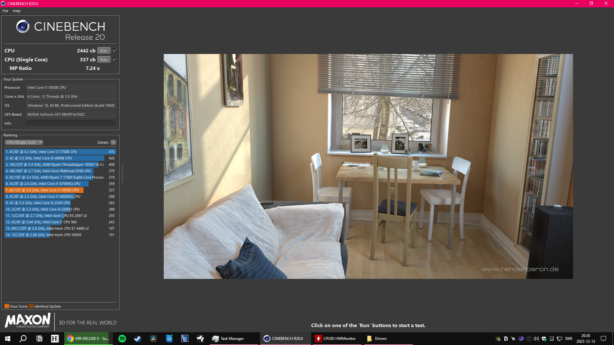614x345 pixels.
Task: Open the CPU (Single Core) ranking dropdown
Action: click(24, 142)
